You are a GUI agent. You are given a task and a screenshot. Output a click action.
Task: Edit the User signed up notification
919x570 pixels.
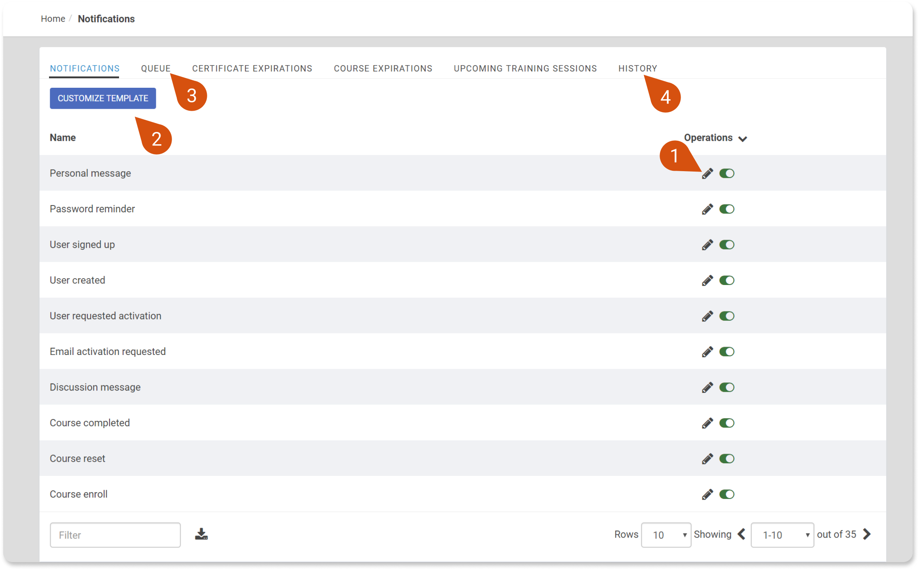[707, 245]
